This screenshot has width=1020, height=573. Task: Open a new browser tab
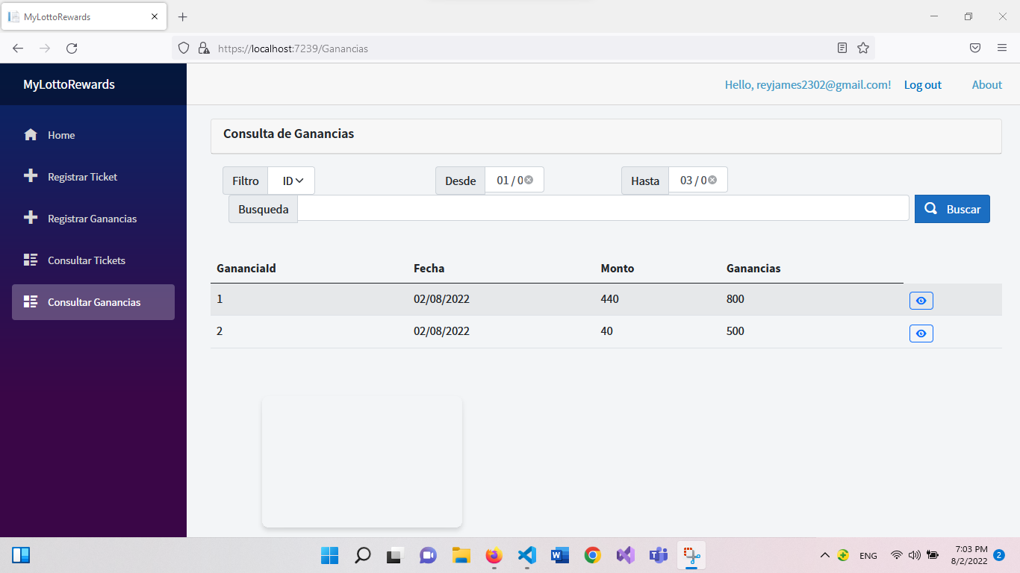182,16
